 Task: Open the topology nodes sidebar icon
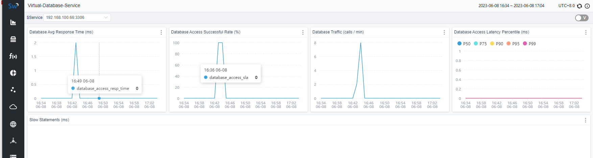point(13,141)
